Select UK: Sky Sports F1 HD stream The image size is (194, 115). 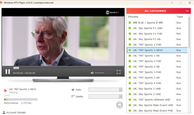(157, 39)
